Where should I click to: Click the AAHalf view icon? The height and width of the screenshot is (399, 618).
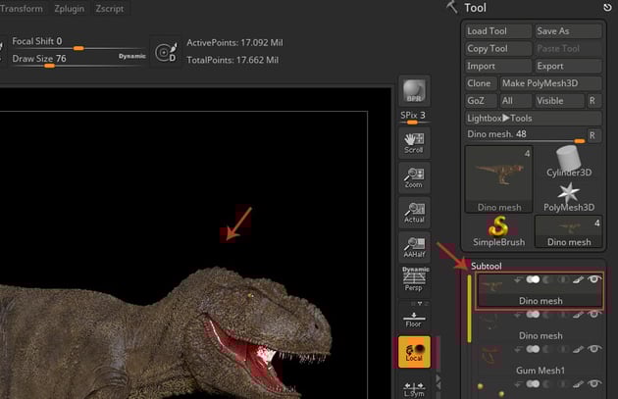click(x=414, y=247)
